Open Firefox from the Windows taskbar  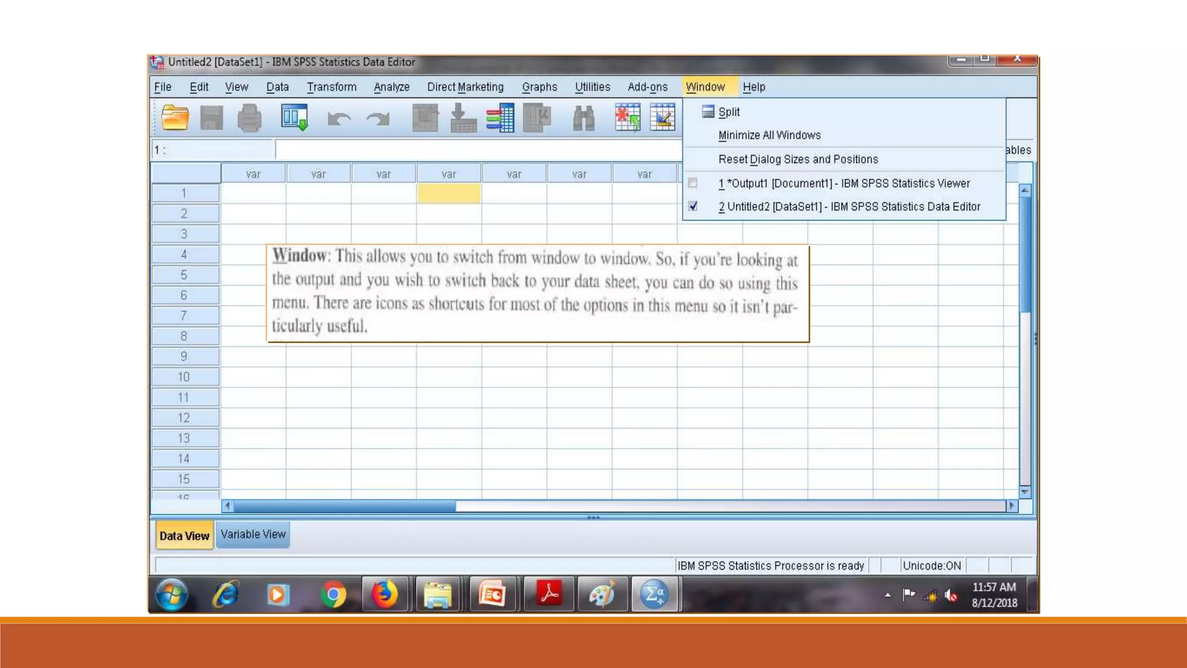[384, 595]
